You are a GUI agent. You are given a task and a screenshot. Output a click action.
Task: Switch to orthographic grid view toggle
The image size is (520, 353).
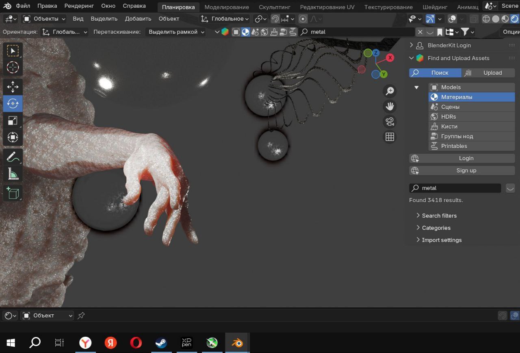390,137
